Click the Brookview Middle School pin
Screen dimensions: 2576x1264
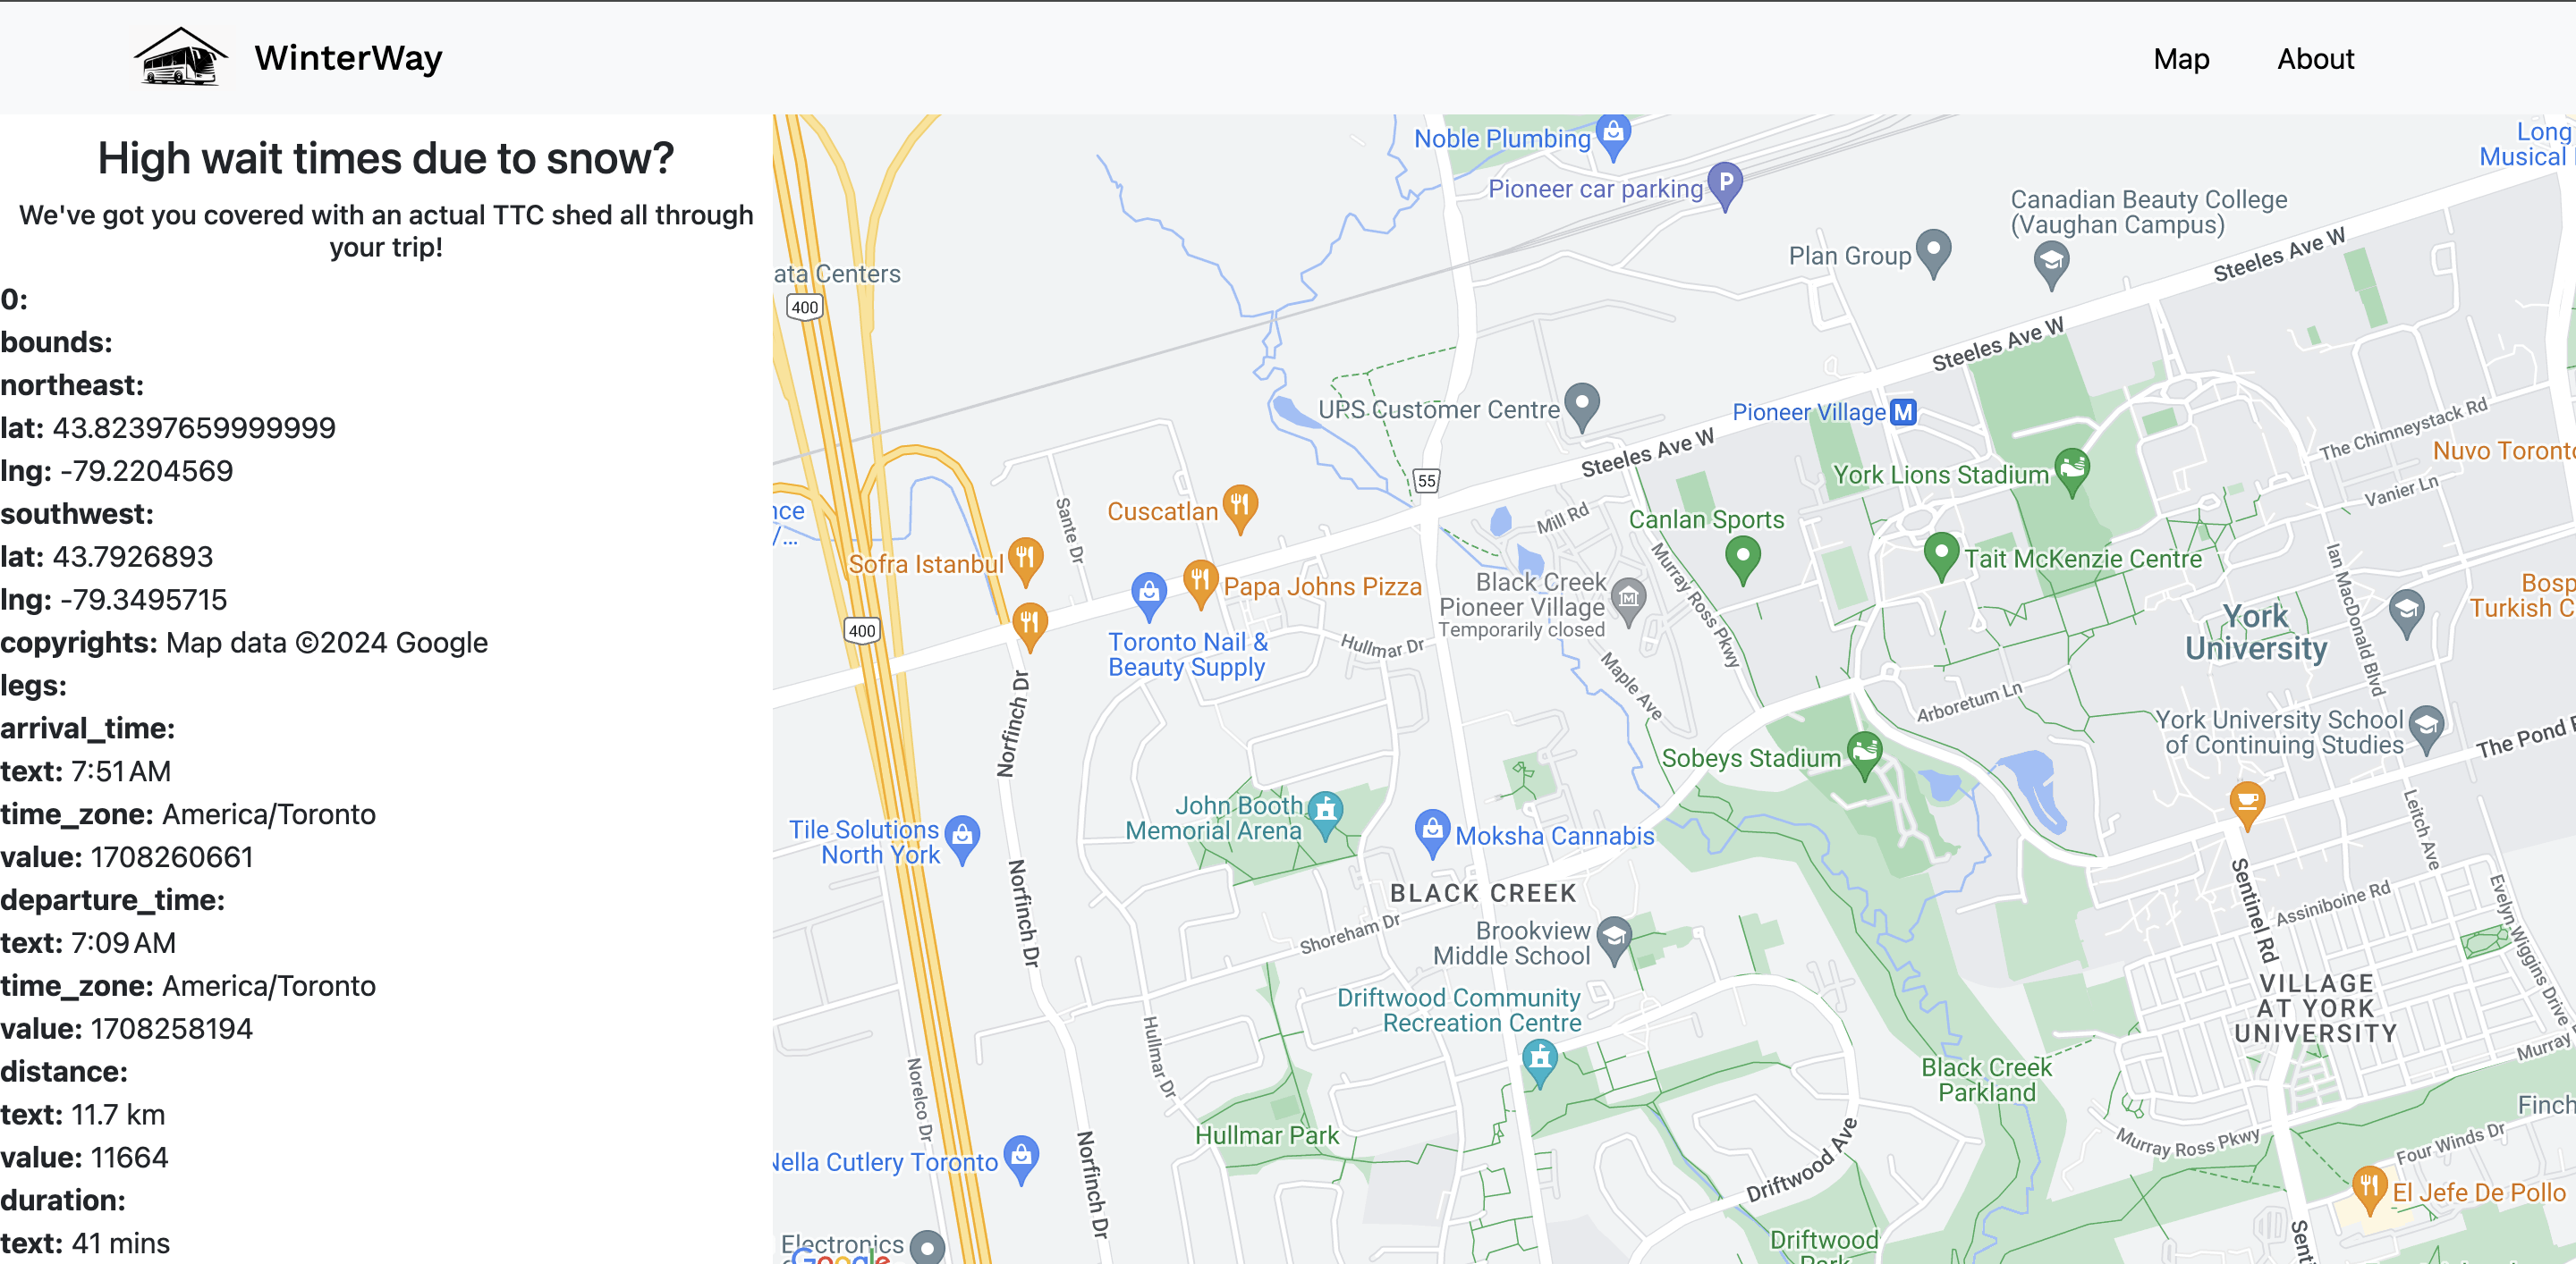pyautogui.click(x=1614, y=941)
